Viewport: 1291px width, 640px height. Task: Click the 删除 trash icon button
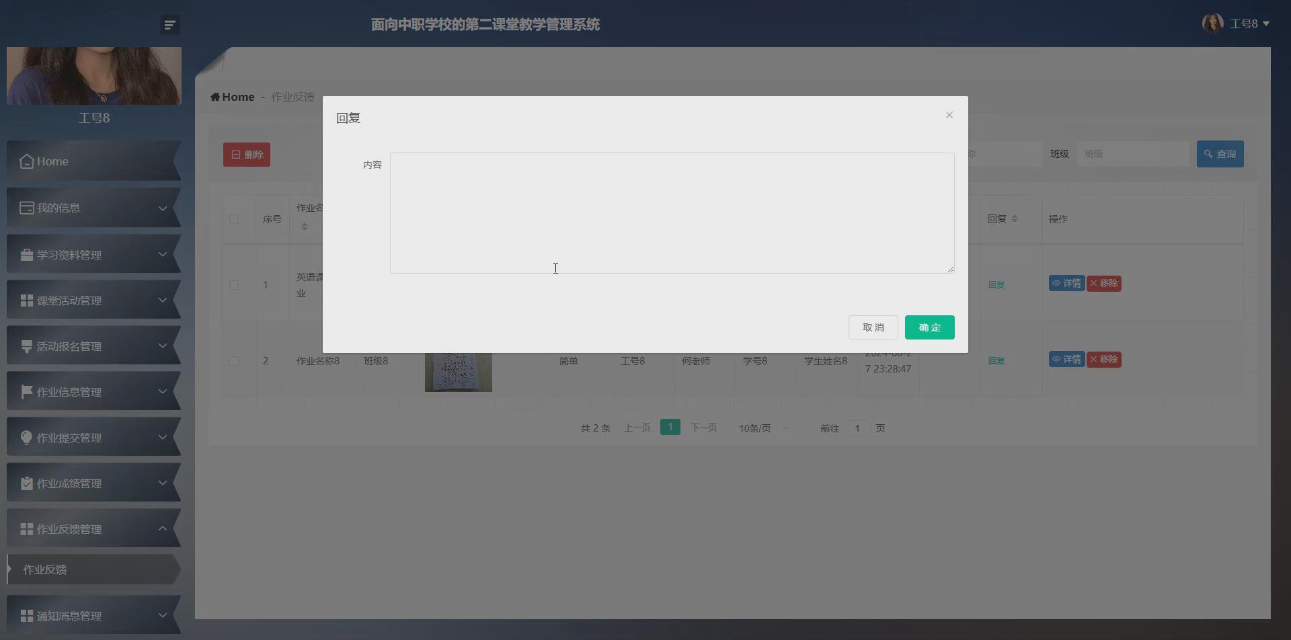(236, 154)
